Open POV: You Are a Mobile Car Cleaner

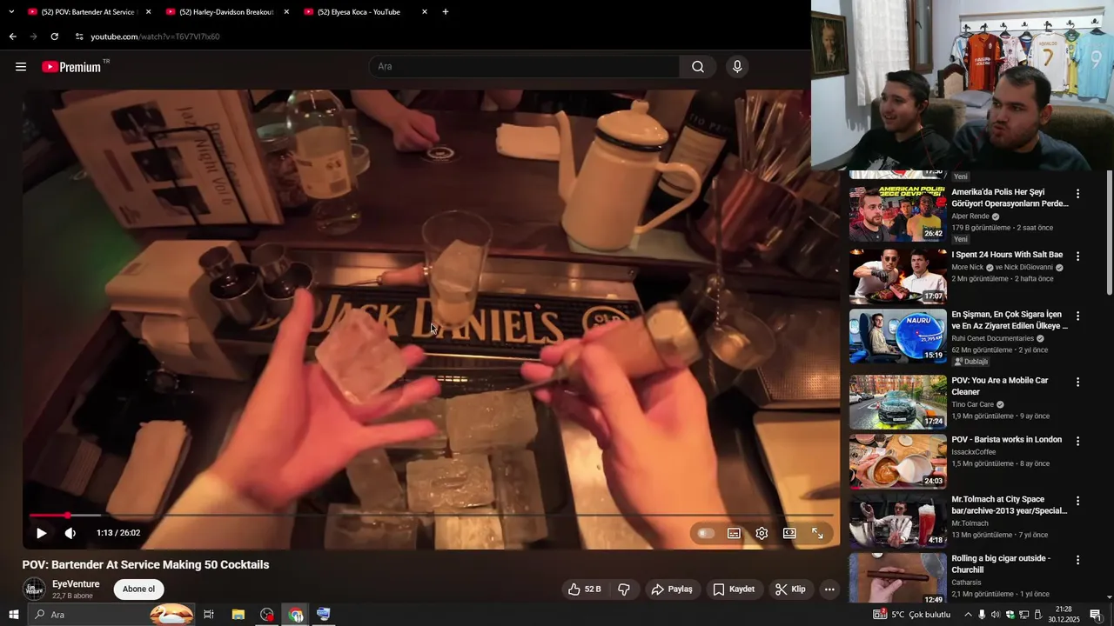pyautogui.click(x=1000, y=386)
